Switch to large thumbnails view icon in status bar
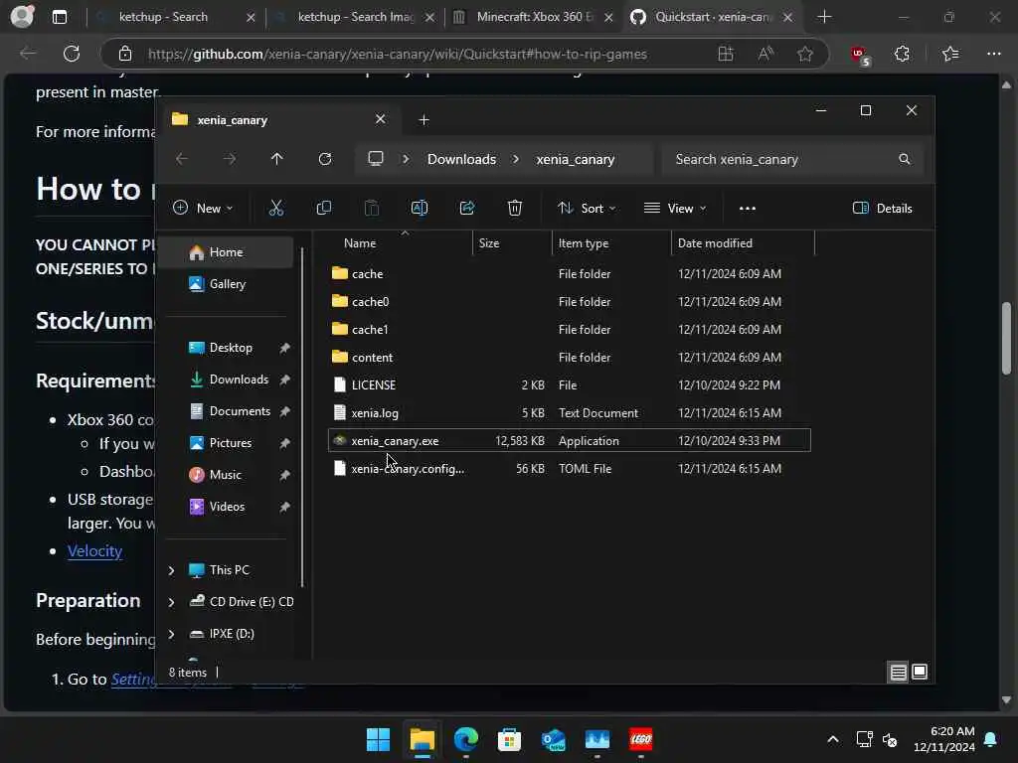1018x763 pixels. (x=920, y=673)
